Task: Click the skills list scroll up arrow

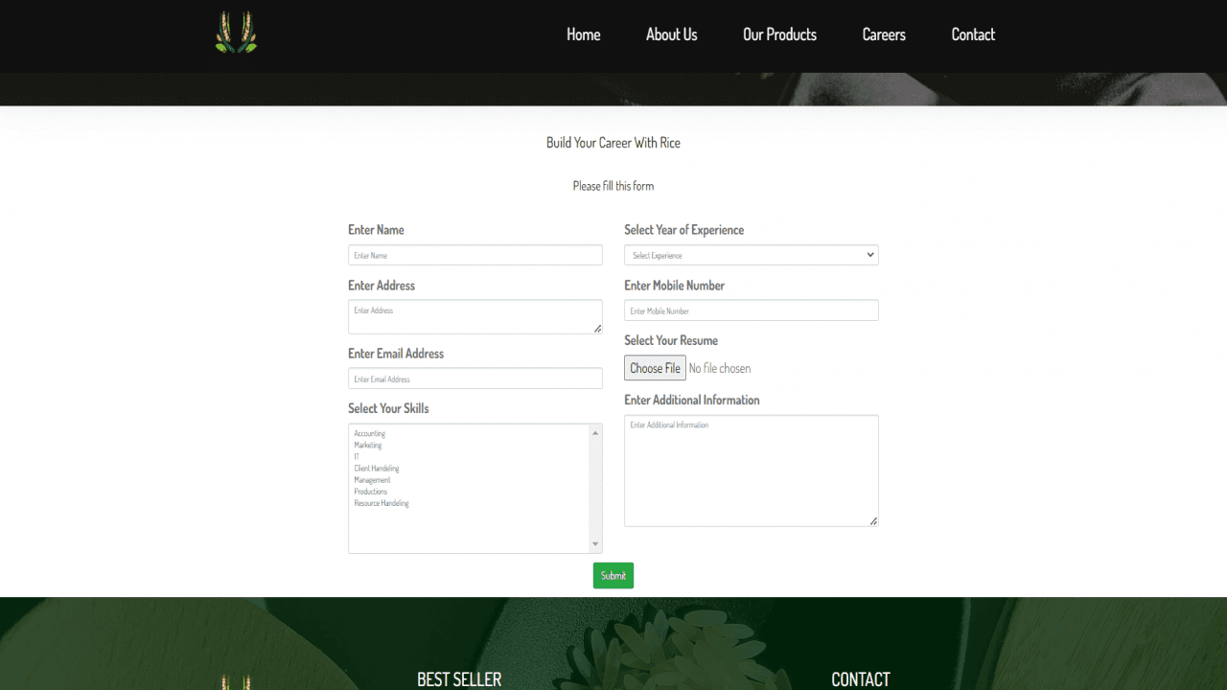Action: pos(595,433)
